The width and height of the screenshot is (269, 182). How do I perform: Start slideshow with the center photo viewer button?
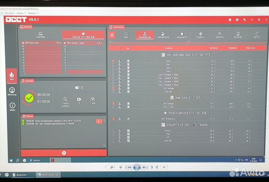[x=137, y=167]
